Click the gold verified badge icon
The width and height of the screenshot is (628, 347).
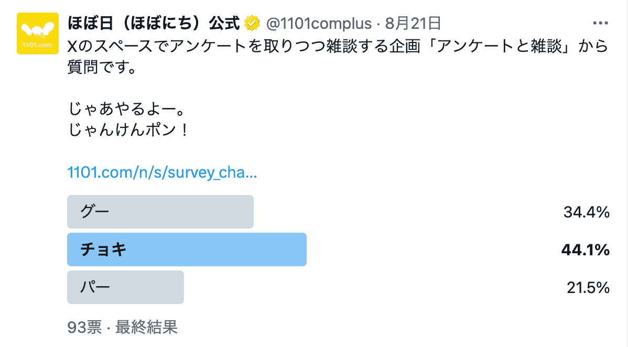tap(253, 24)
